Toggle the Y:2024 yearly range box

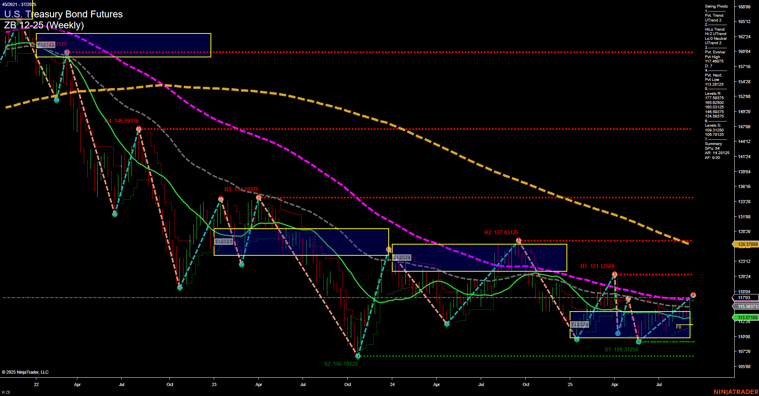point(402,257)
